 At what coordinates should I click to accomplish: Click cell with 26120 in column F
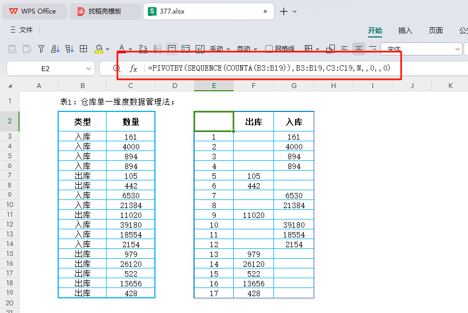pyautogui.click(x=253, y=264)
